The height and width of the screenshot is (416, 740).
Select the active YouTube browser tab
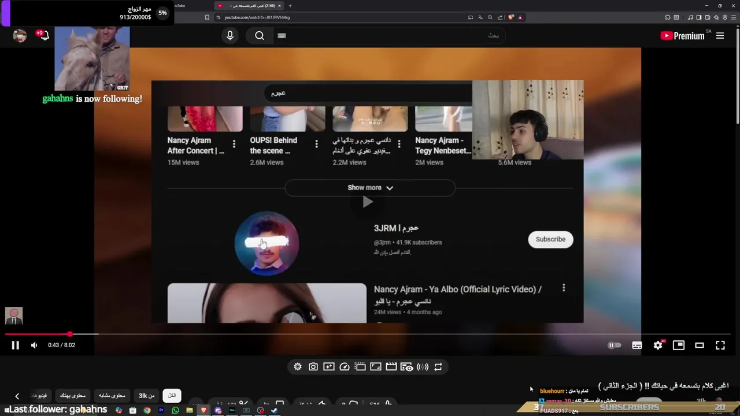click(x=249, y=6)
